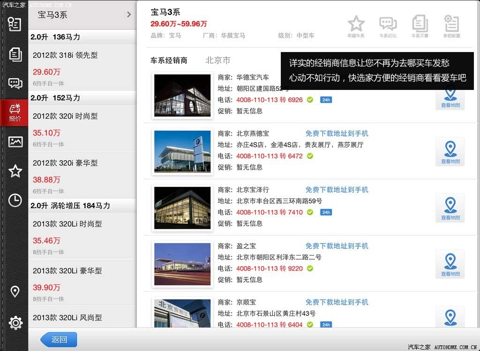Tap the 返回 back button
This screenshot has height=351, width=480.
coord(59,339)
